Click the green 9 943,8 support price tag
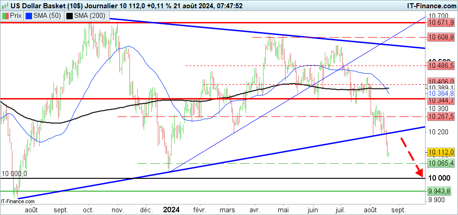This screenshot has height=215, width=458. [441, 191]
